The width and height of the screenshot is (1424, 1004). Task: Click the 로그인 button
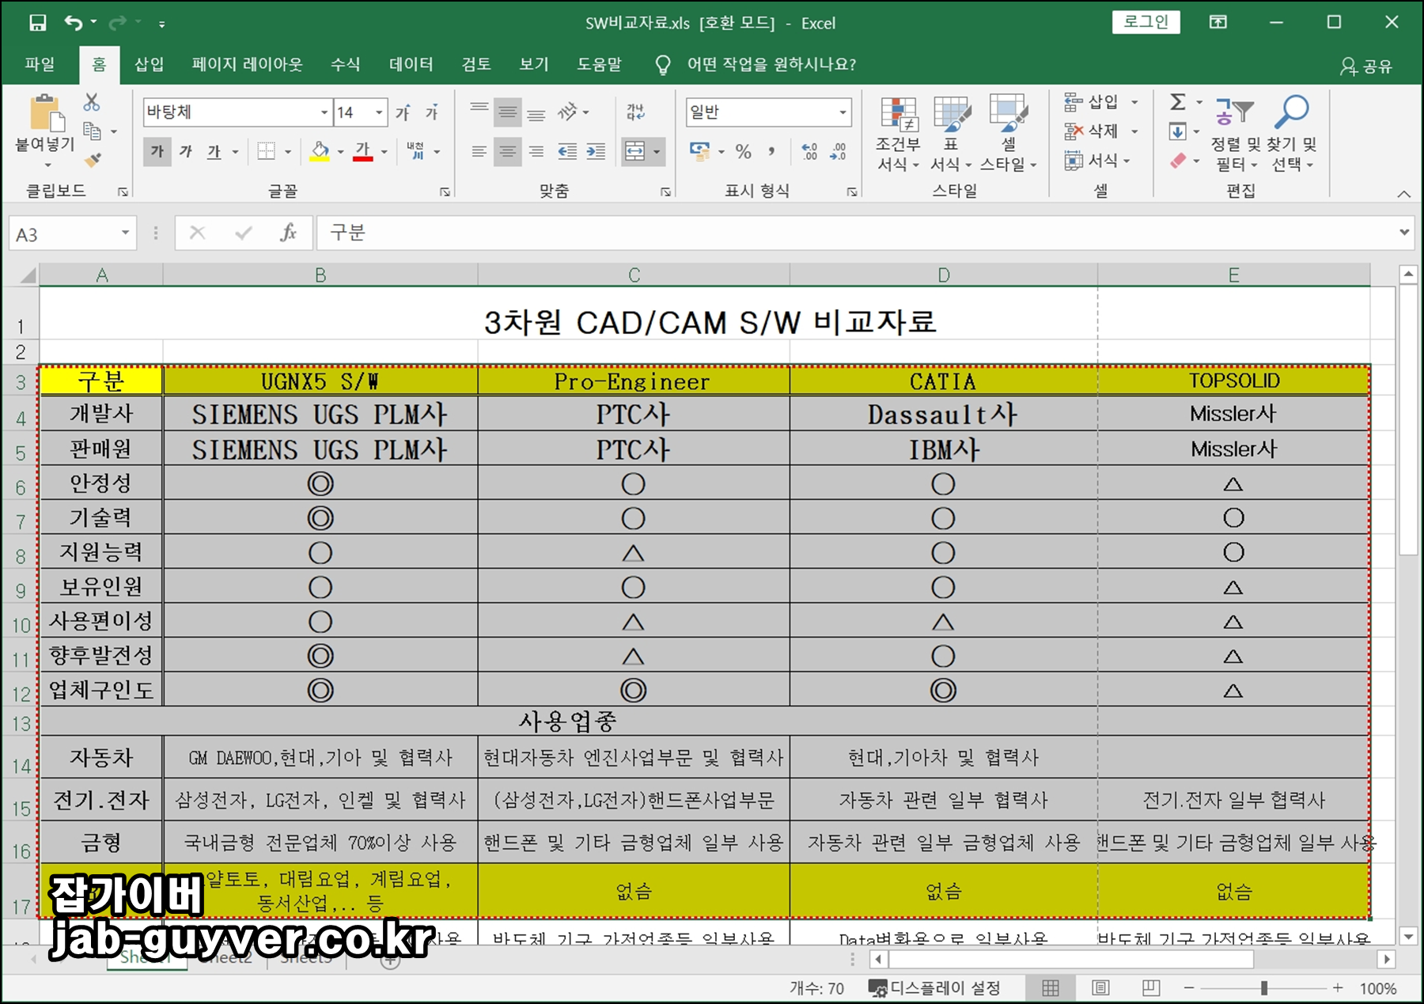[1146, 22]
